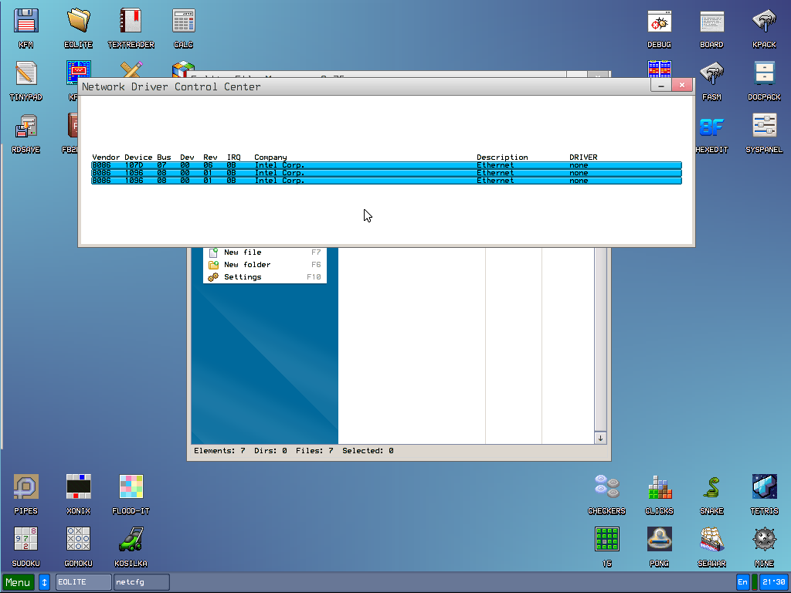Screen dimensions: 791x593
Task: Start the TETRIS game icon
Action: point(764,488)
